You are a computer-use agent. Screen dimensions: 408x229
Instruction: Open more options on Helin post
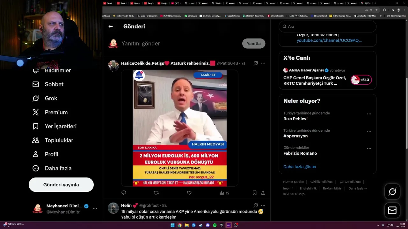(263, 205)
